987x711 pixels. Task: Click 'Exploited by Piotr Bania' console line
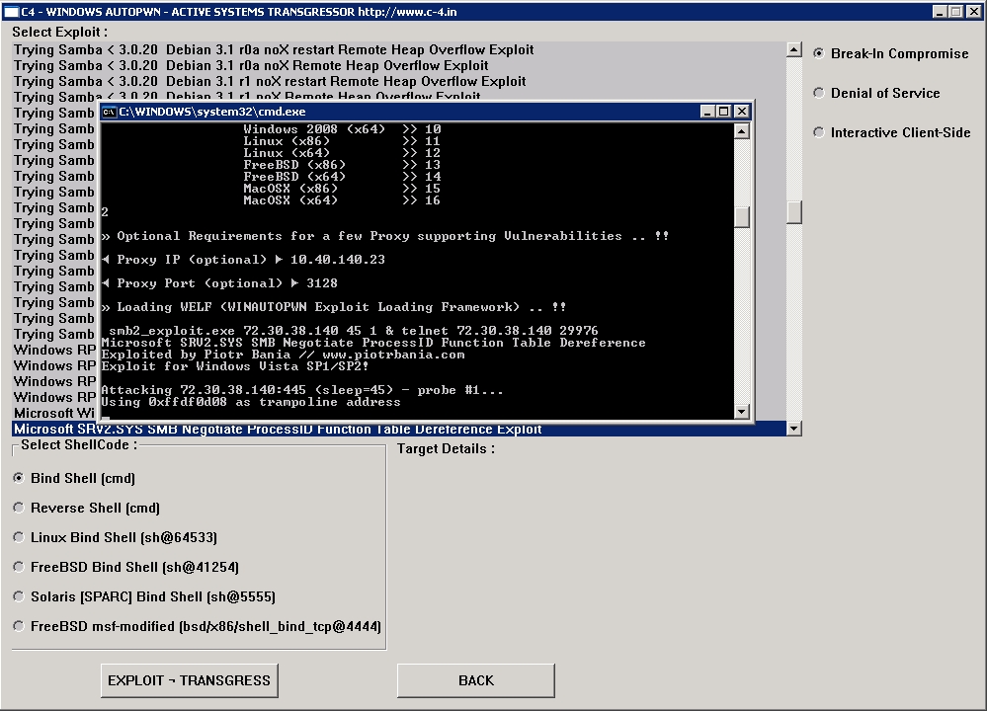283,355
